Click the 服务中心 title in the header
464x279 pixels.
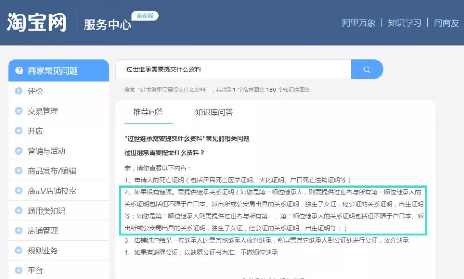[107, 25]
